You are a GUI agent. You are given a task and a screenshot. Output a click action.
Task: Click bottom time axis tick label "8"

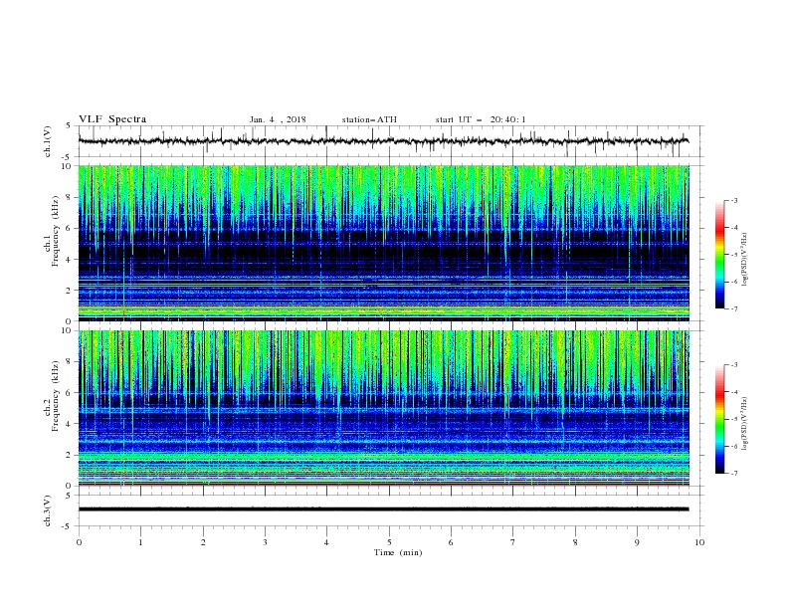tap(575, 542)
